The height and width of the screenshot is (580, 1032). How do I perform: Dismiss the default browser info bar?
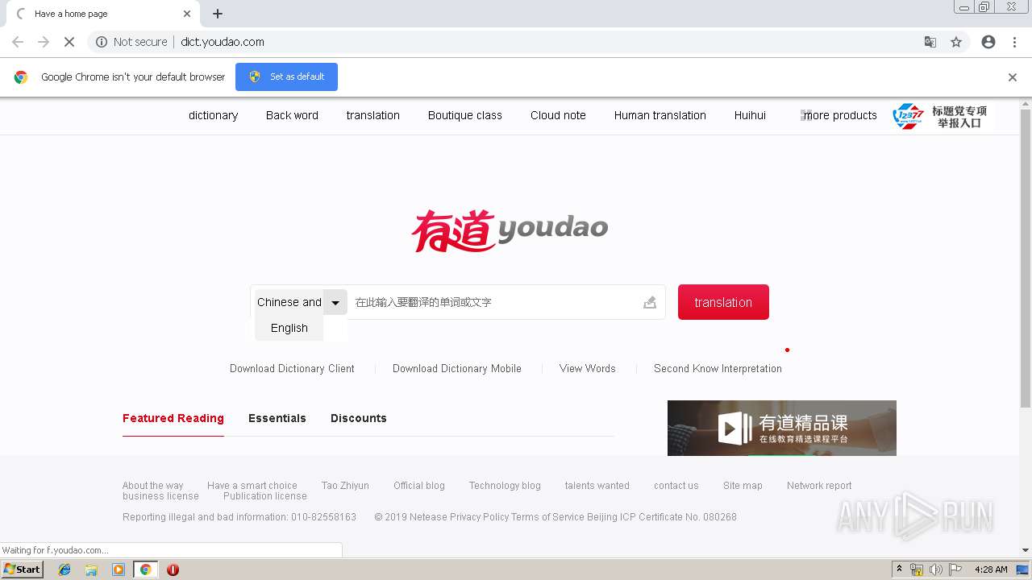click(1012, 77)
